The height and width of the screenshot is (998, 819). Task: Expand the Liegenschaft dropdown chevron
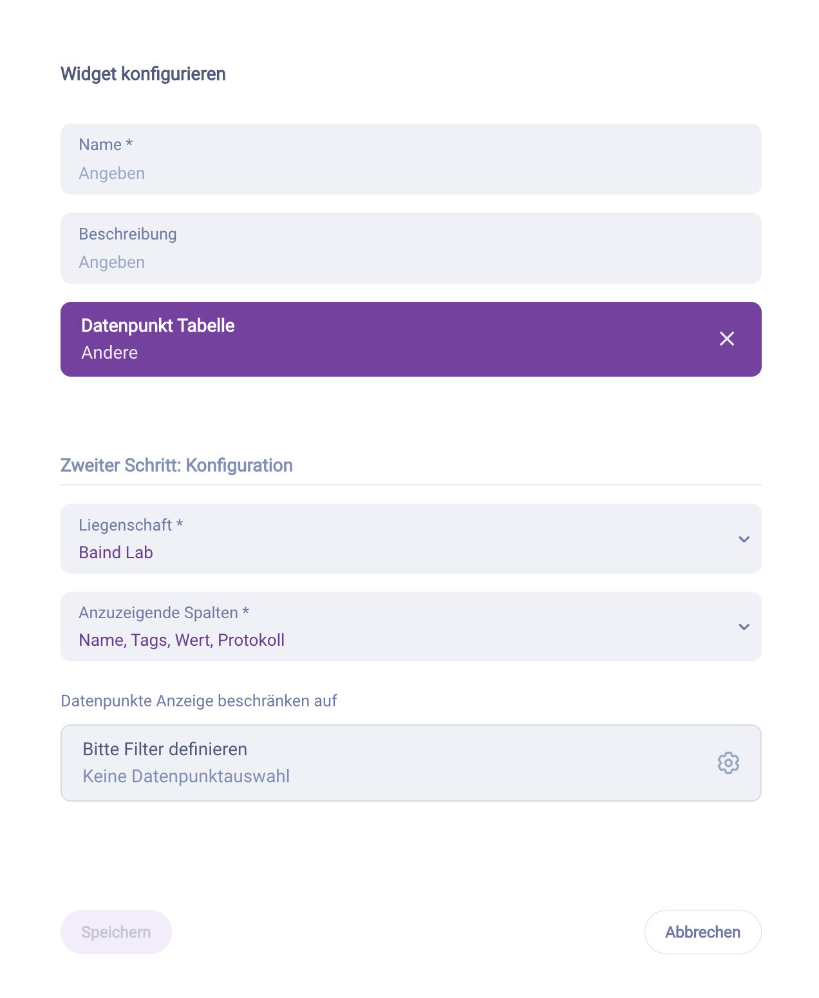tap(744, 540)
